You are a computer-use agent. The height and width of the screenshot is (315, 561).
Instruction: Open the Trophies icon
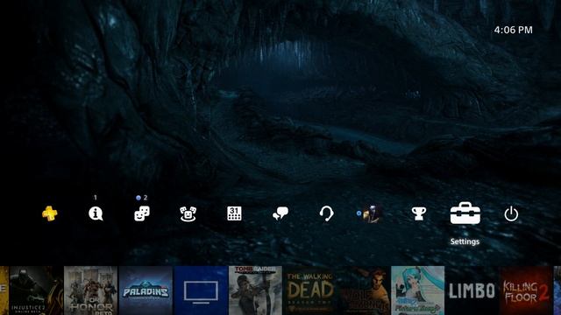point(419,213)
